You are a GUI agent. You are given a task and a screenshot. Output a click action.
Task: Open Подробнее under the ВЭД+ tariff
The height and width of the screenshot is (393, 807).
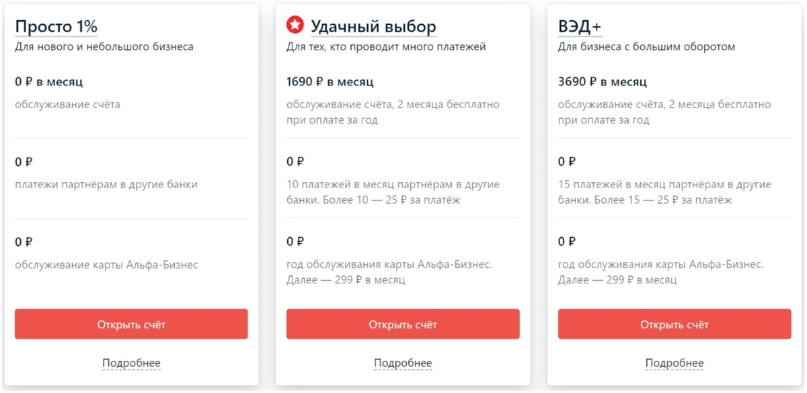pyautogui.click(x=675, y=363)
